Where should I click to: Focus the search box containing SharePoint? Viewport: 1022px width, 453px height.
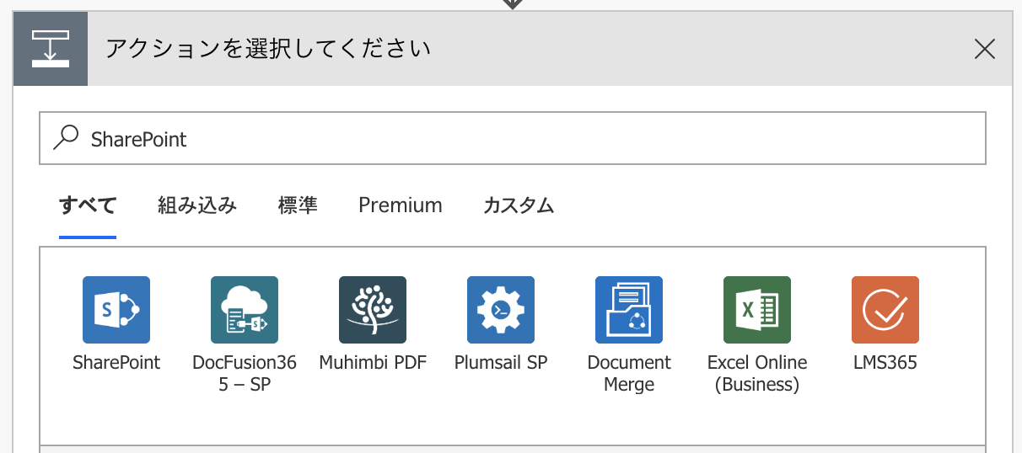[513, 138]
